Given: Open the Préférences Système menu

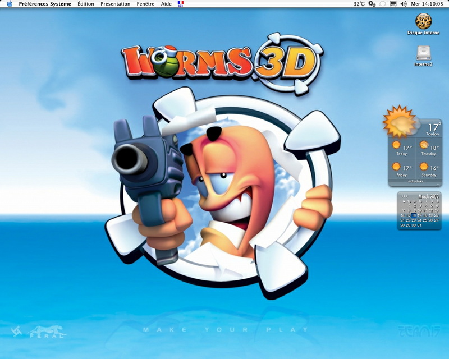Looking at the screenshot, I should pos(45,4).
